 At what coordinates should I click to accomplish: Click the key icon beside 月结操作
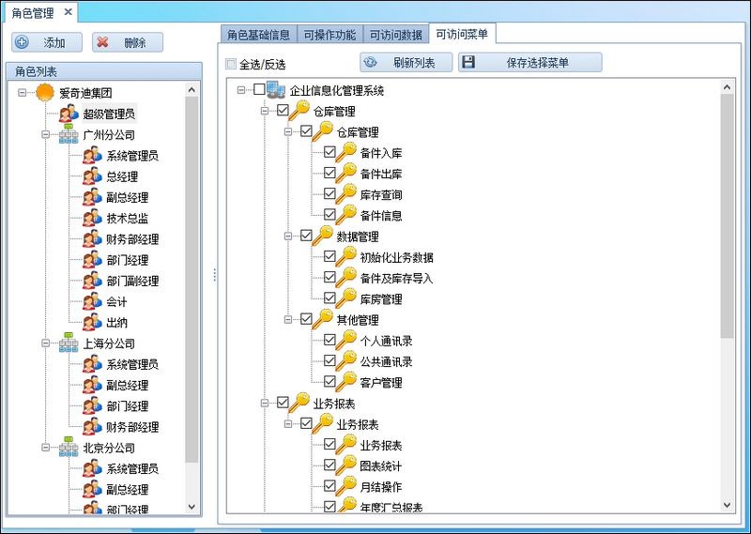(346, 486)
